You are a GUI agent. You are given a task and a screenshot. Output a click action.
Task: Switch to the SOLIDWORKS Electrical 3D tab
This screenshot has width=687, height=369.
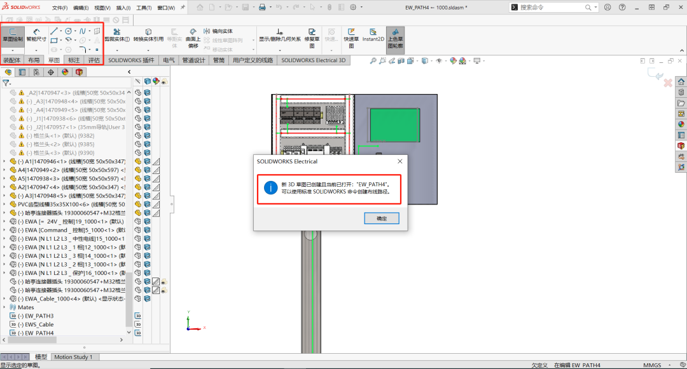313,60
